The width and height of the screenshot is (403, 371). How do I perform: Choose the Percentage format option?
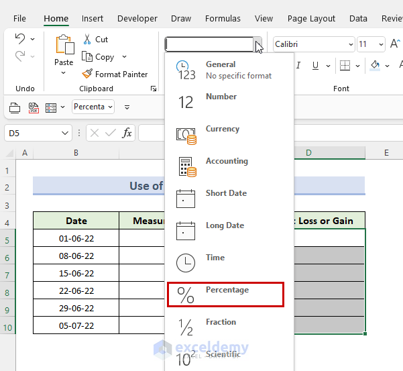coord(226,295)
